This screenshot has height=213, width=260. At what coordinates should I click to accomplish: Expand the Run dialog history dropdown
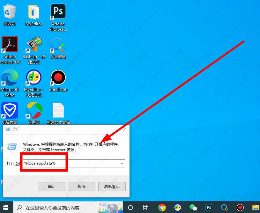pos(122,163)
